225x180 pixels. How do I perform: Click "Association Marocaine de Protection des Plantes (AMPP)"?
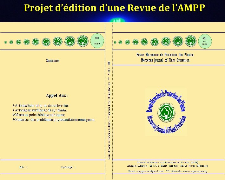168,162
